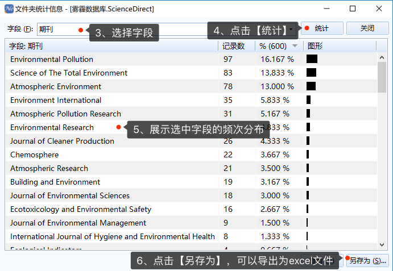
Task: Maximize the 文件夹统计信息 window
Action: pyautogui.click(x=353, y=9)
